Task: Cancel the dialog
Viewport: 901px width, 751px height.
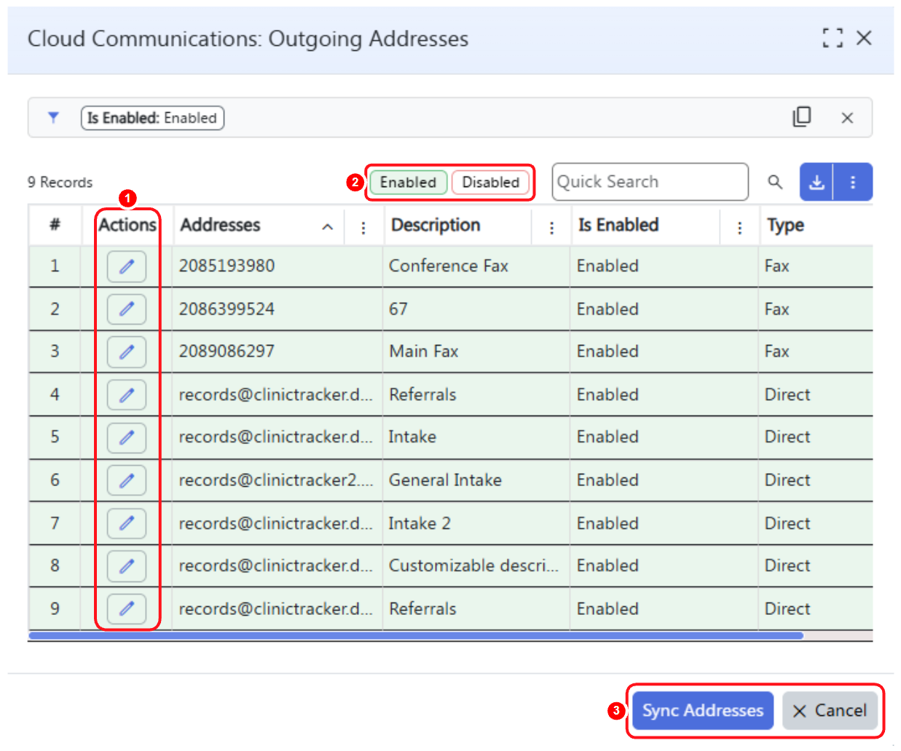Action: tap(830, 710)
